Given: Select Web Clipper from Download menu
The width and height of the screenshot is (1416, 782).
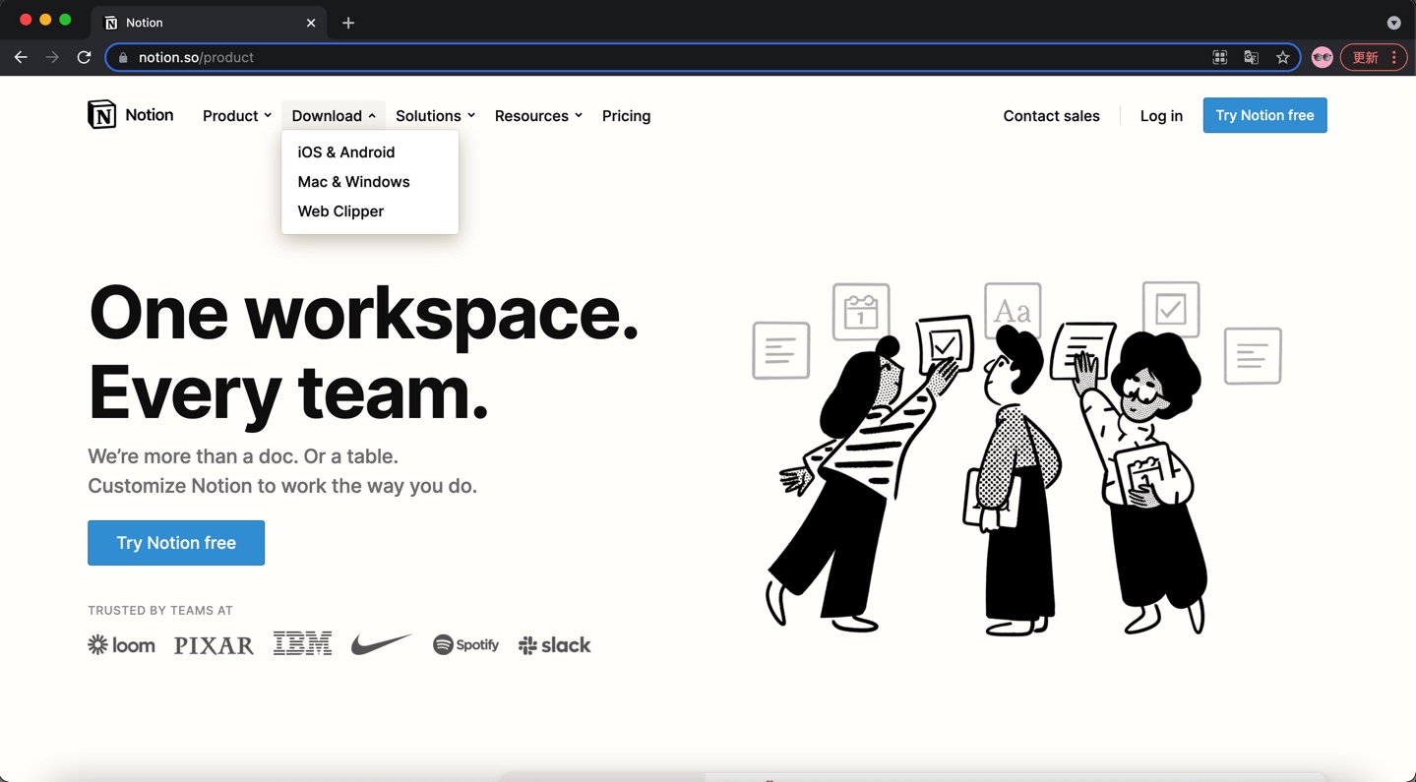Looking at the screenshot, I should [340, 211].
